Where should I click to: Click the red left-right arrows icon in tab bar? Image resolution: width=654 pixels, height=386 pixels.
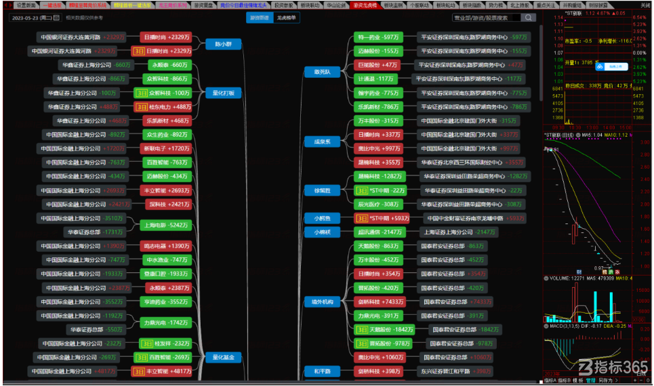point(8,5)
